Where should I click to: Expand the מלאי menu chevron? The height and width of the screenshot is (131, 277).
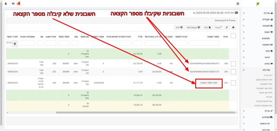[x=244, y=51]
